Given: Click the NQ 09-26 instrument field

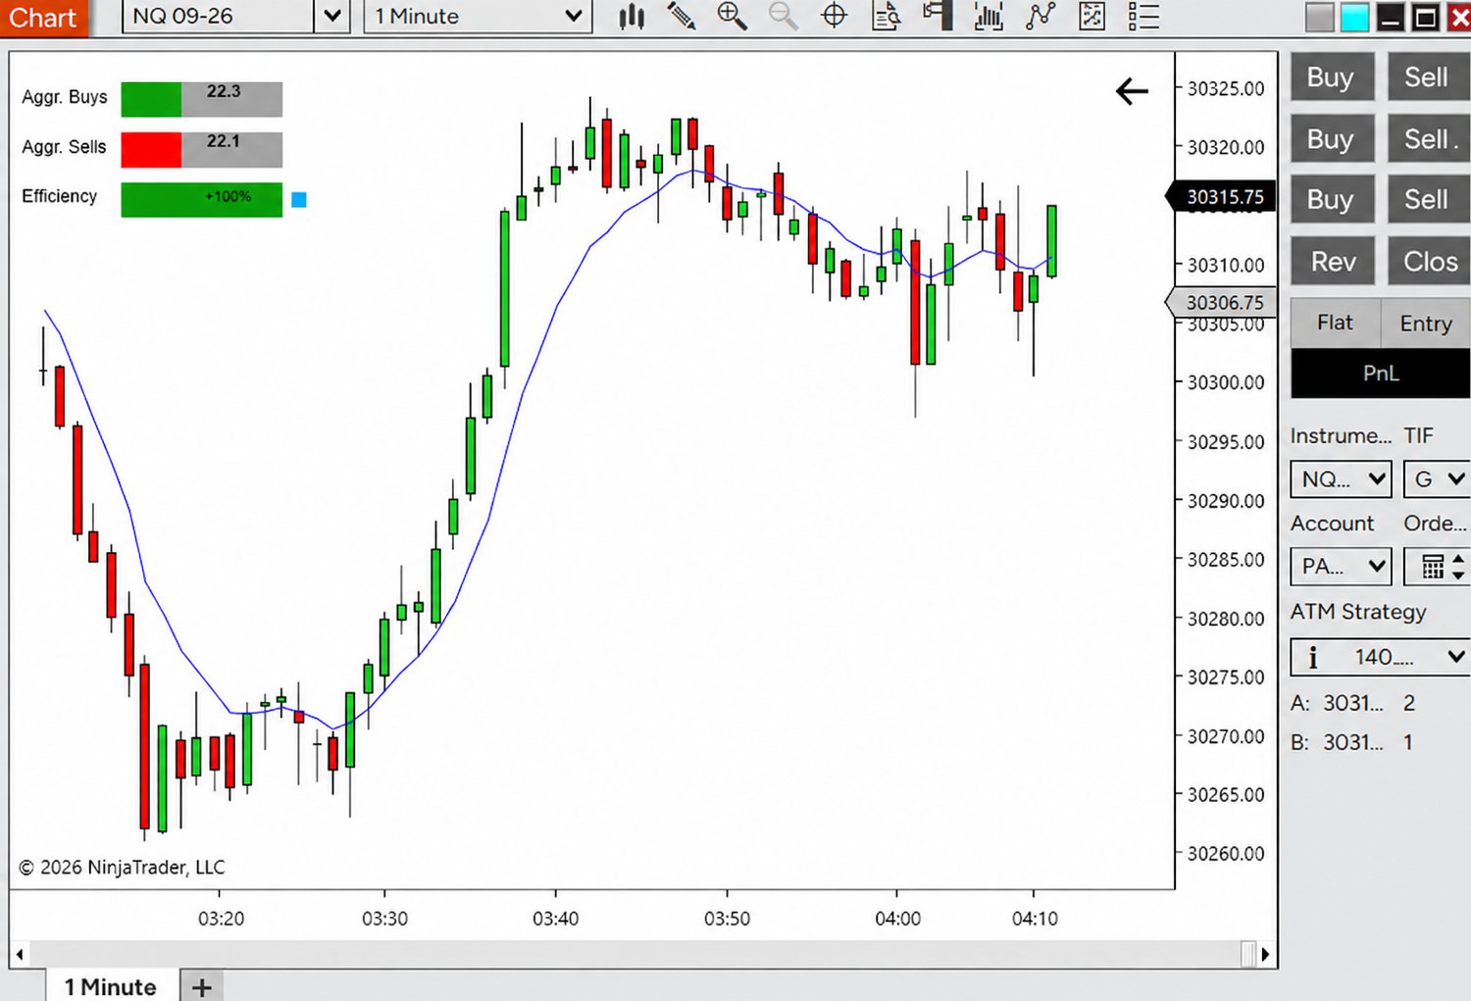Looking at the screenshot, I should coord(219,16).
